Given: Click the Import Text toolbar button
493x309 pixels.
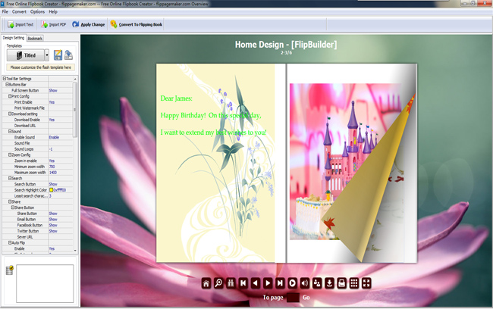Looking at the screenshot, I should tap(20, 24).
